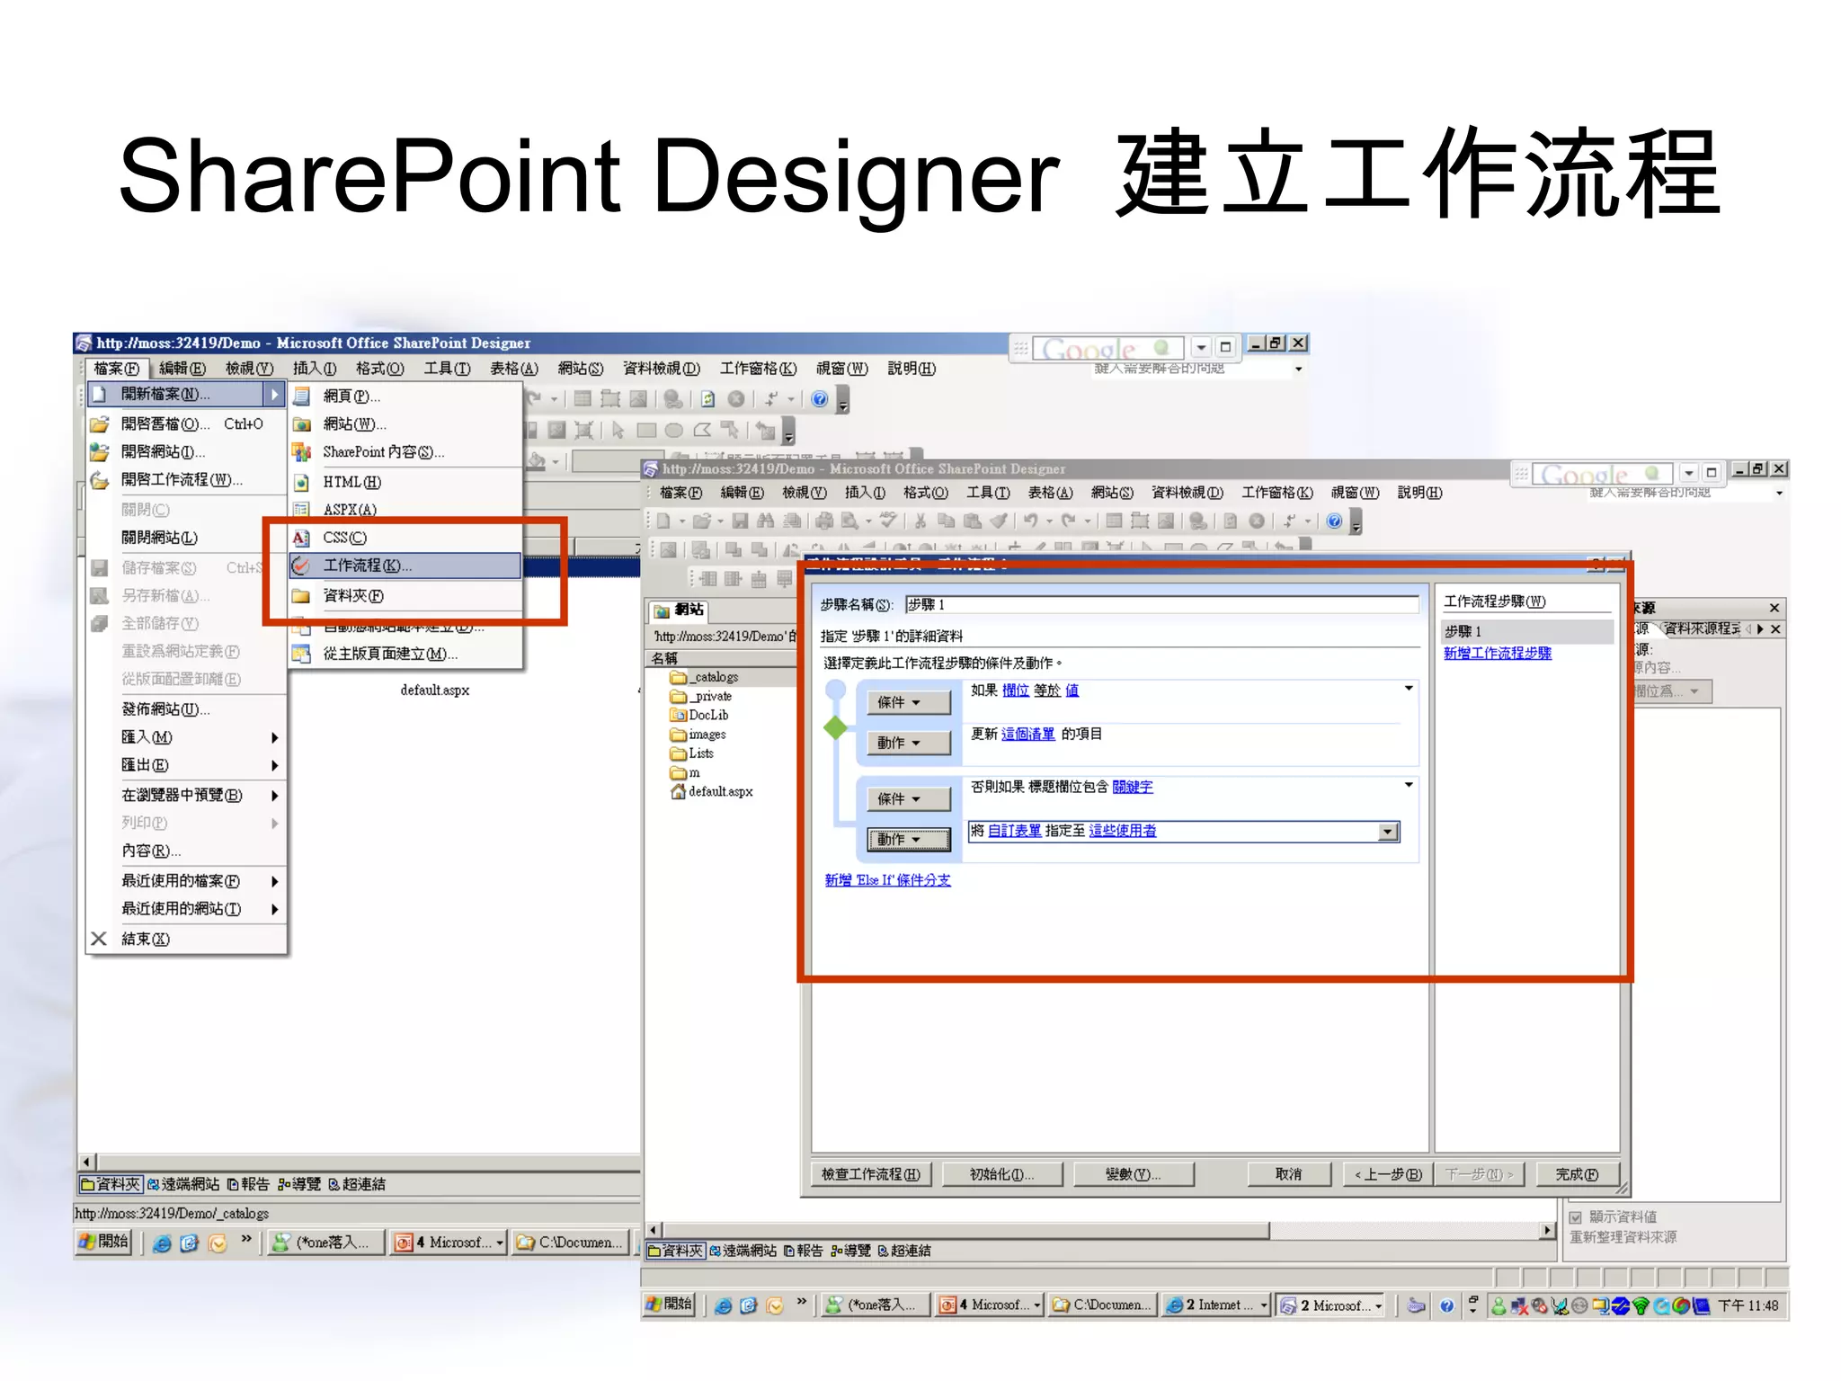The image size is (1841, 1381).
Task: Switch to the 超連結 view tab in left window
Action: click(357, 1184)
